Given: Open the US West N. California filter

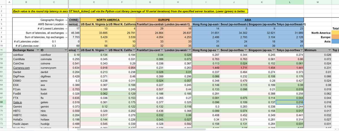Looking at the screenshot, I should [134, 50].
